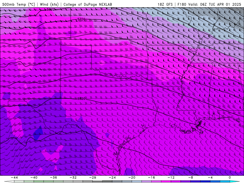
Task: Click the "F180 Valid: 06Z TUE APR 01 2025" text
Action: (209, 4)
